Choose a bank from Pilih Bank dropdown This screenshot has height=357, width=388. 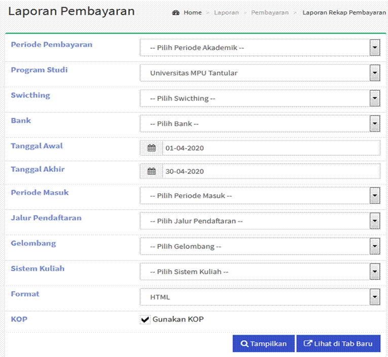260,124
